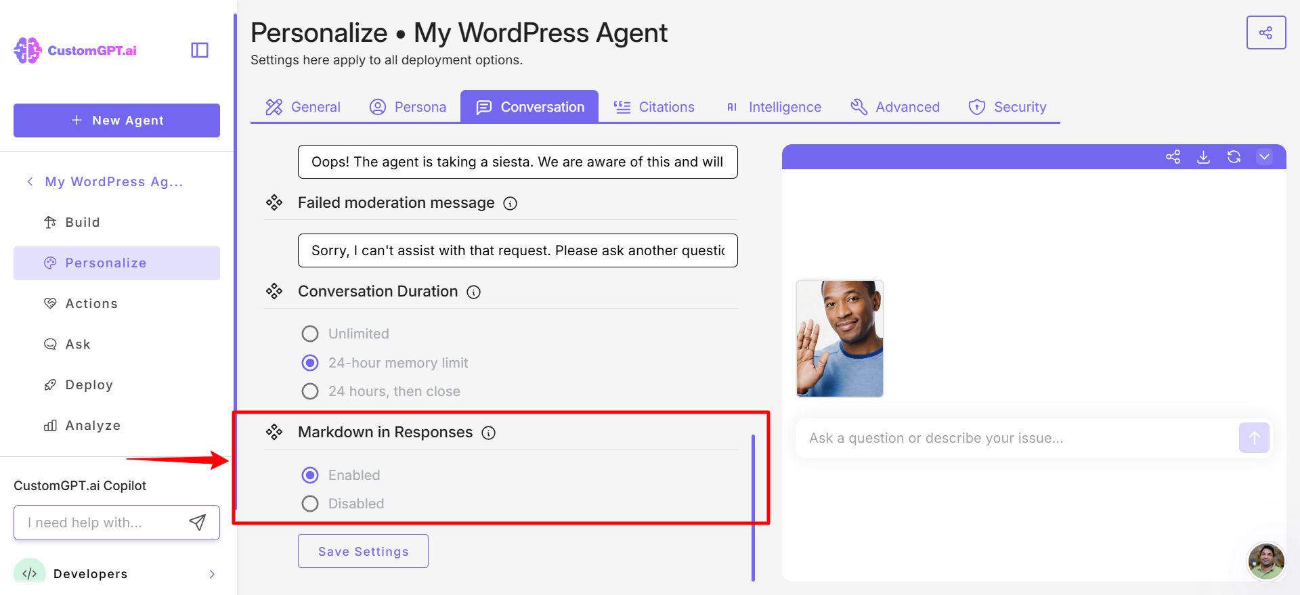This screenshot has height=595, width=1300.
Task: Open Build in the sidebar
Action: (116, 222)
